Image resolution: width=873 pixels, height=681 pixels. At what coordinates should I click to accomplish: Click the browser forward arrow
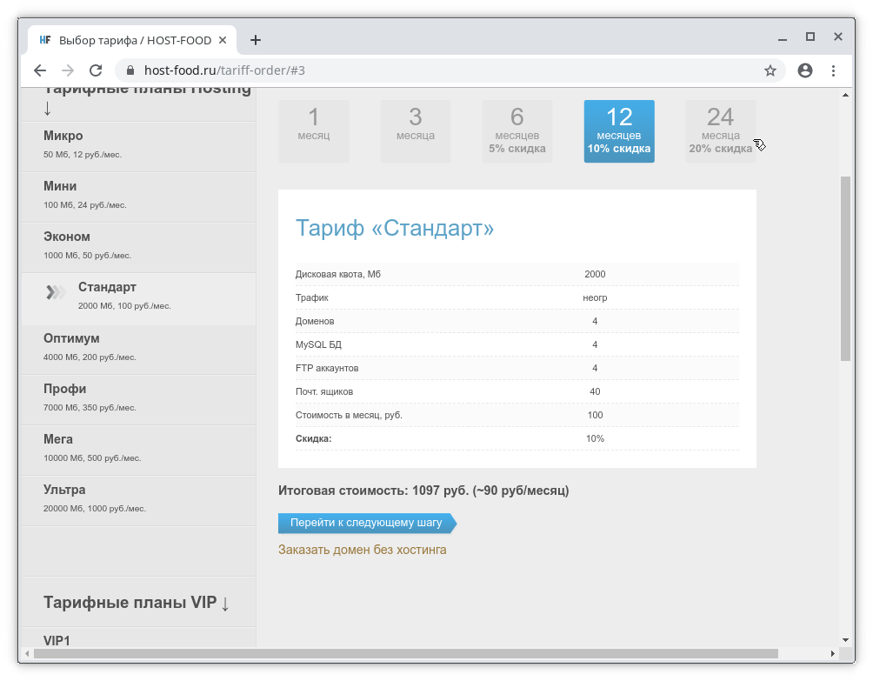click(68, 70)
